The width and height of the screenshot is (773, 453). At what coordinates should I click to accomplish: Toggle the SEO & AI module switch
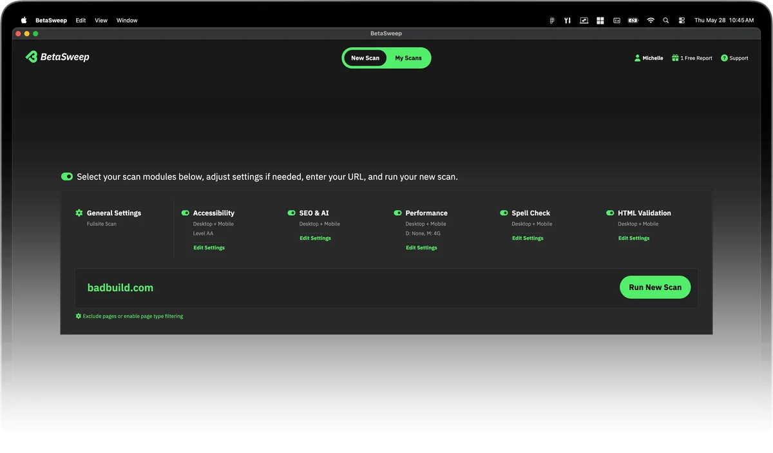click(x=292, y=213)
